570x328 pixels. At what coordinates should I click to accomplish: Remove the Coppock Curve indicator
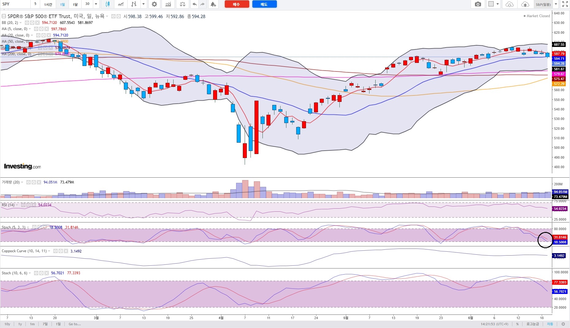[66, 251]
